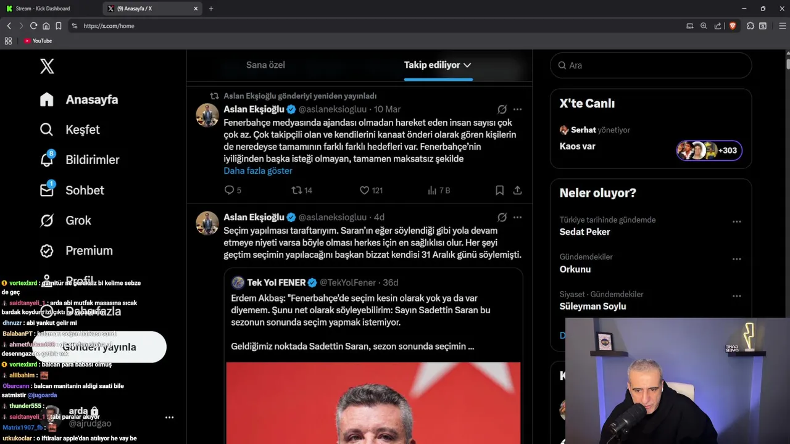This screenshot has width=790, height=444.
Task: Click page scrollbar thumb
Action: [788, 63]
